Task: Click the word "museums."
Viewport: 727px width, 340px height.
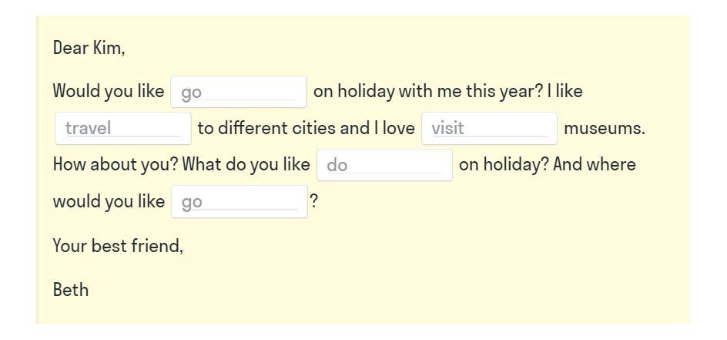Action: point(604,128)
